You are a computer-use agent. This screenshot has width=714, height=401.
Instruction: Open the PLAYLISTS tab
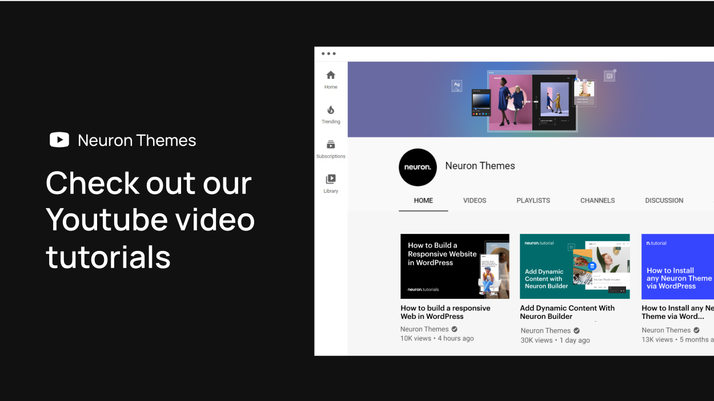point(533,201)
